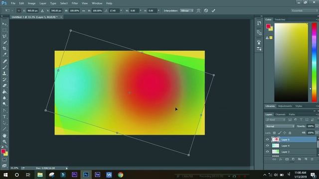The height and width of the screenshot is (179, 319).
Task: Open the layer filter Kind dropdown
Action: [x=276, y=120]
